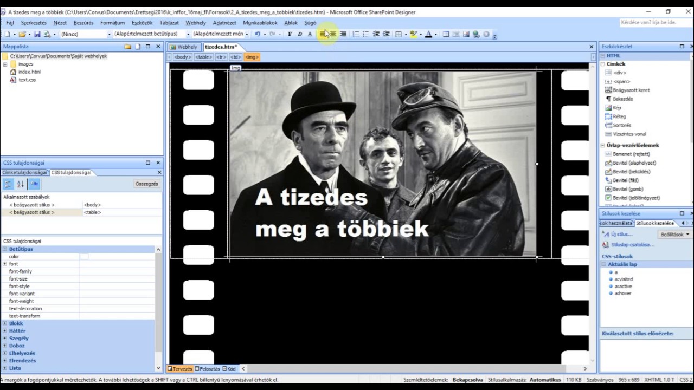This screenshot has height=390, width=694.
Task: Select the <table> tag in breadcrumb
Action: [x=203, y=57]
